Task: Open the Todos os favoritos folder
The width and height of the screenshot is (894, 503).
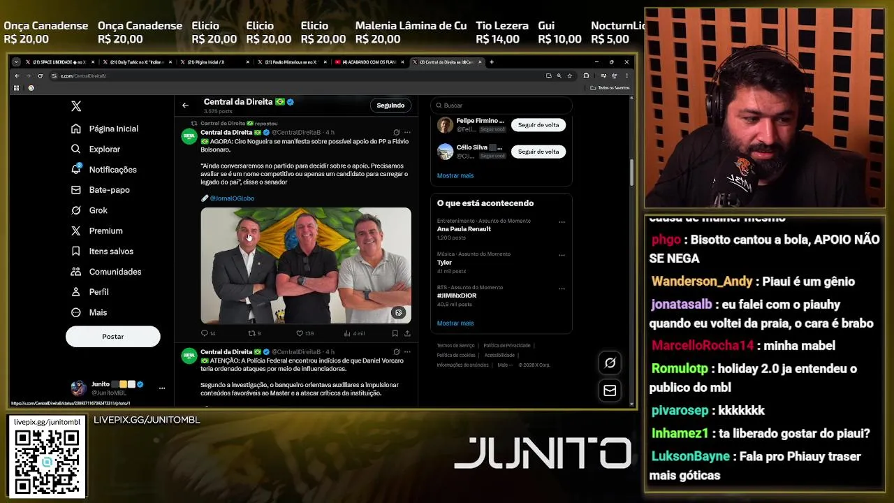Action: [x=610, y=87]
